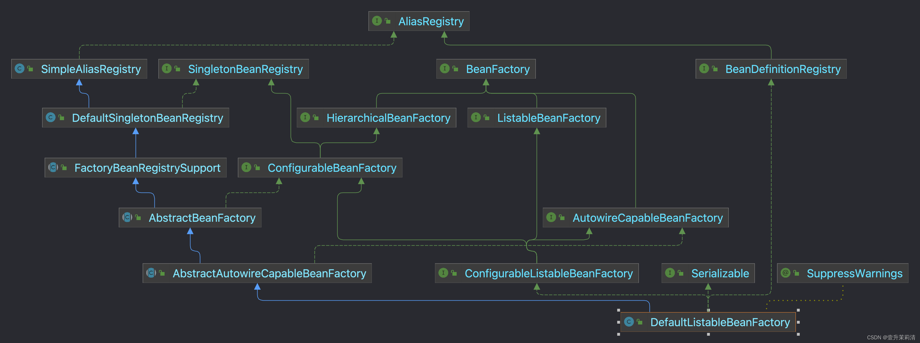Click the interface icon on AliasRegistry node

pos(377,21)
